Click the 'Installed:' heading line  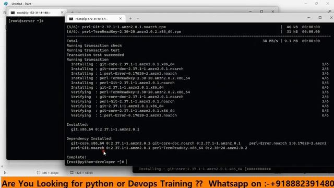click(77, 124)
